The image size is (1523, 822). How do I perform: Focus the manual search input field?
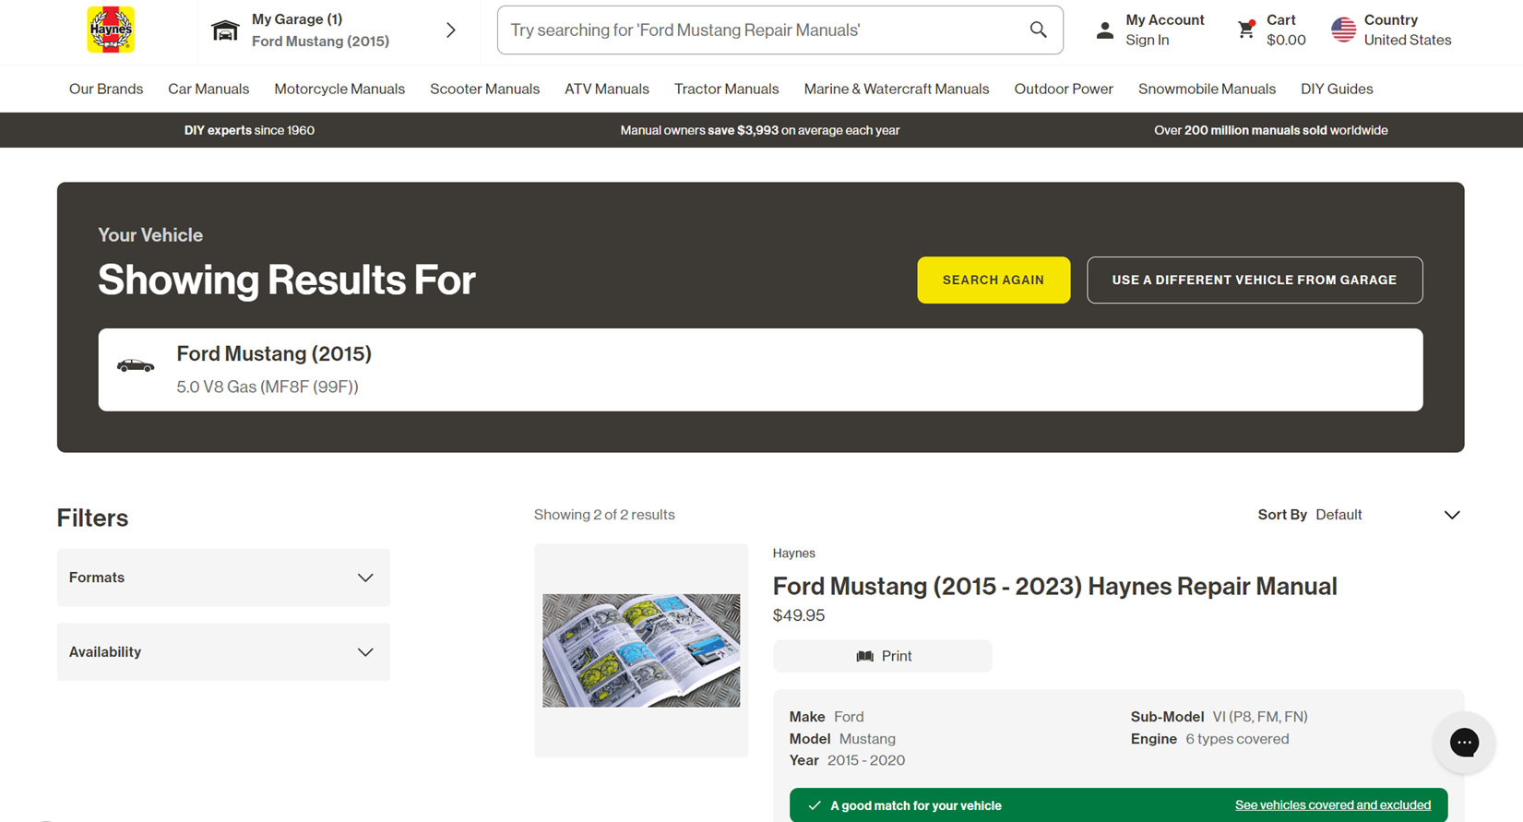779,30
